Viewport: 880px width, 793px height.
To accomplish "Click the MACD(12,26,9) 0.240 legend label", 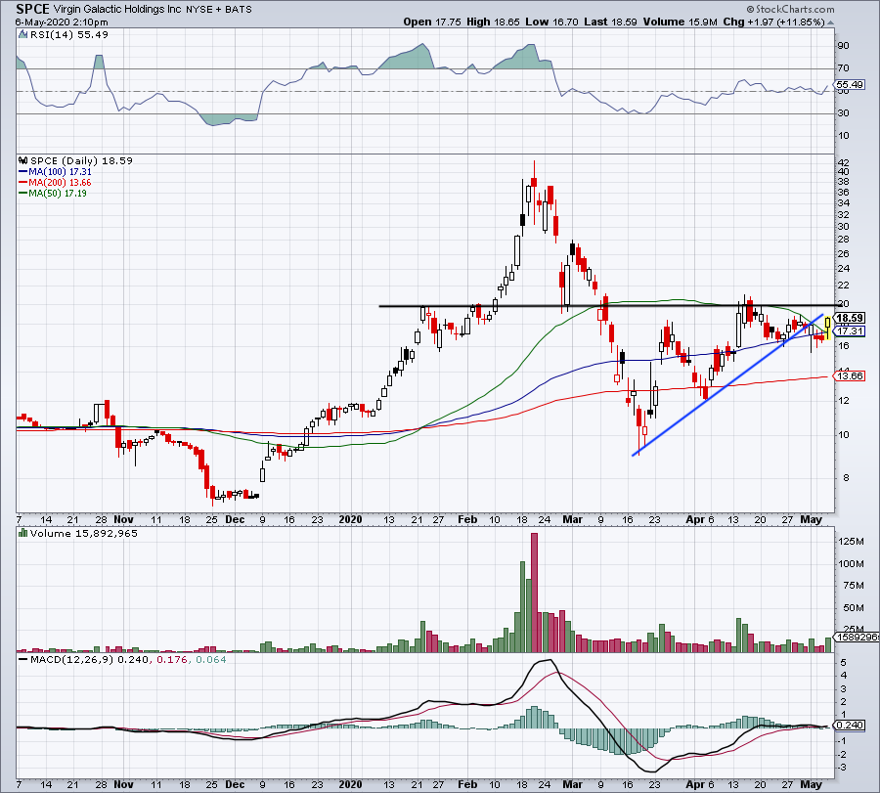I will click(x=89, y=659).
